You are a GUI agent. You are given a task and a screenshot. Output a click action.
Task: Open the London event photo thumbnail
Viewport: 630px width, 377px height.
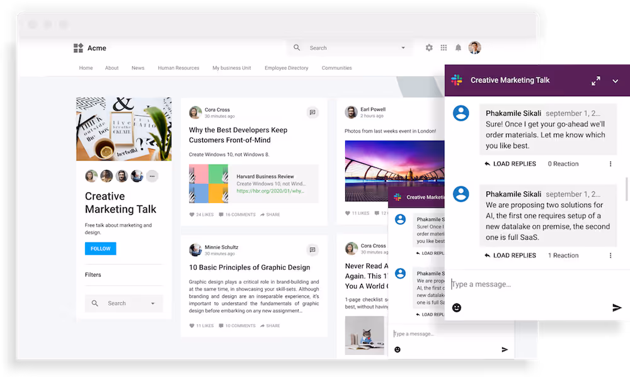pyautogui.click(x=394, y=171)
